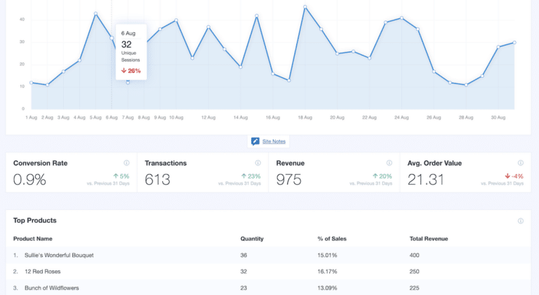
Task: Click the Product Name column header
Action: click(x=33, y=239)
